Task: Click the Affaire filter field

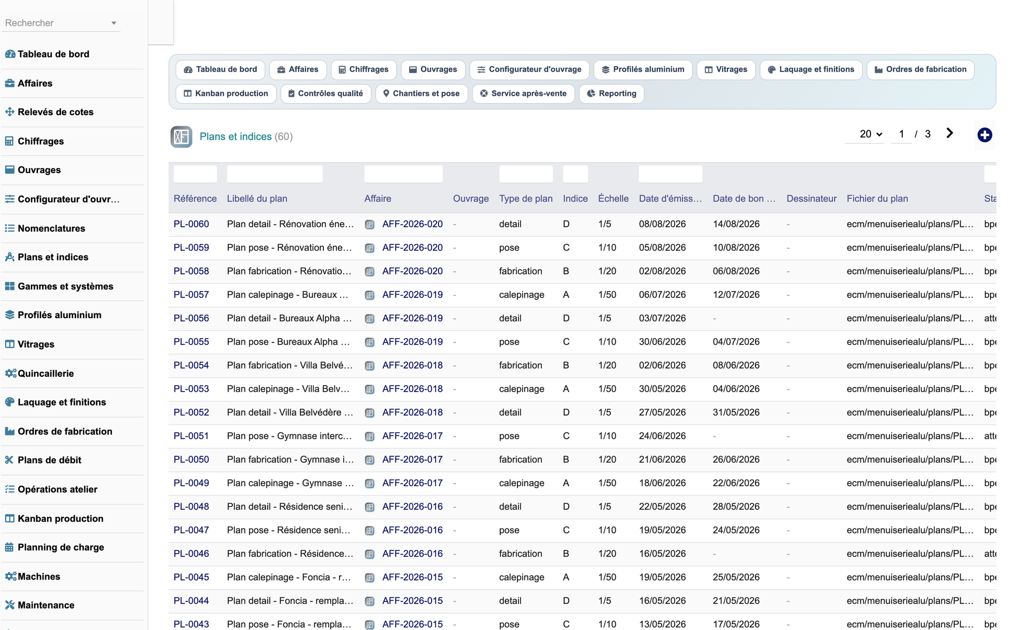Action: pyautogui.click(x=403, y=174)
